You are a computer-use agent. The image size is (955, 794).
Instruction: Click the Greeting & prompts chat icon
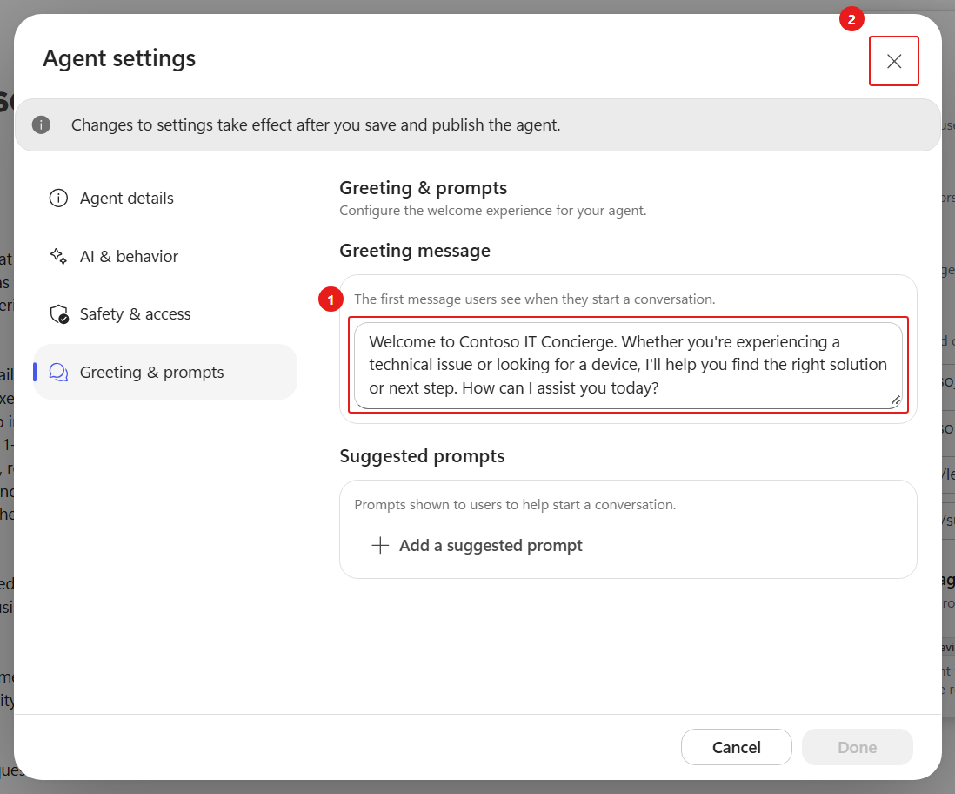tap(58, 372)
